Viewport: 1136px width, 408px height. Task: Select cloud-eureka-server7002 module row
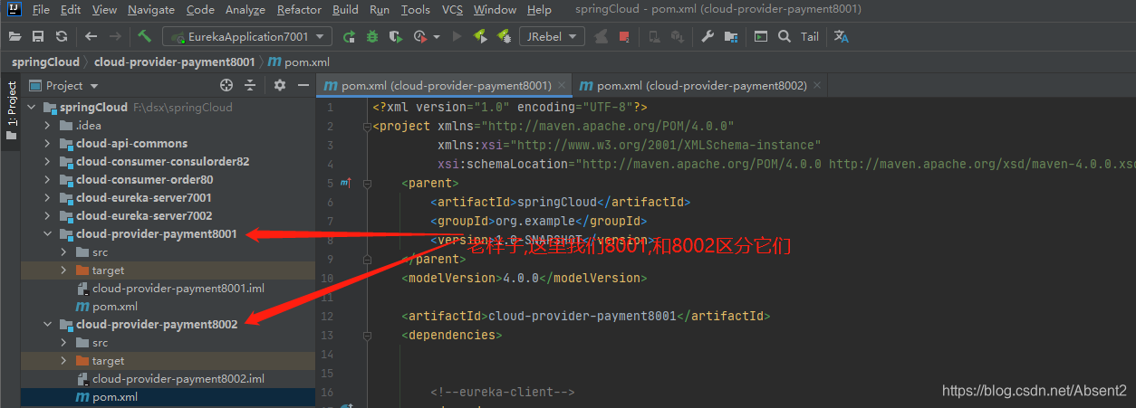pos(168,215)
